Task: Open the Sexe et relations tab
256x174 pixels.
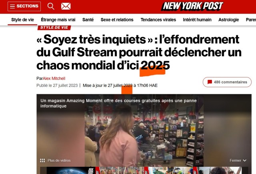Action: [117, 20]
